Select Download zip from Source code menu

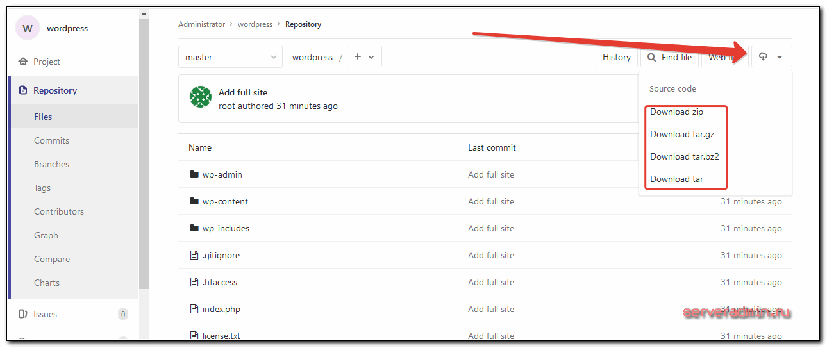click(676, 112)
